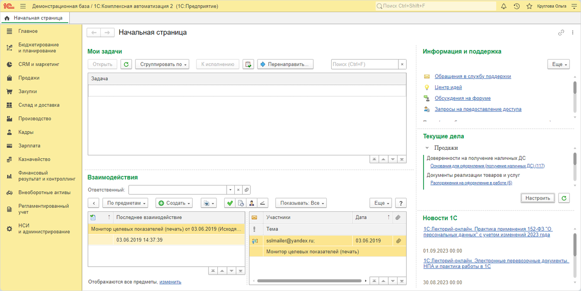
Task: Click Информация и поддержка vertical scrollbar
Action: pos(575,87)
